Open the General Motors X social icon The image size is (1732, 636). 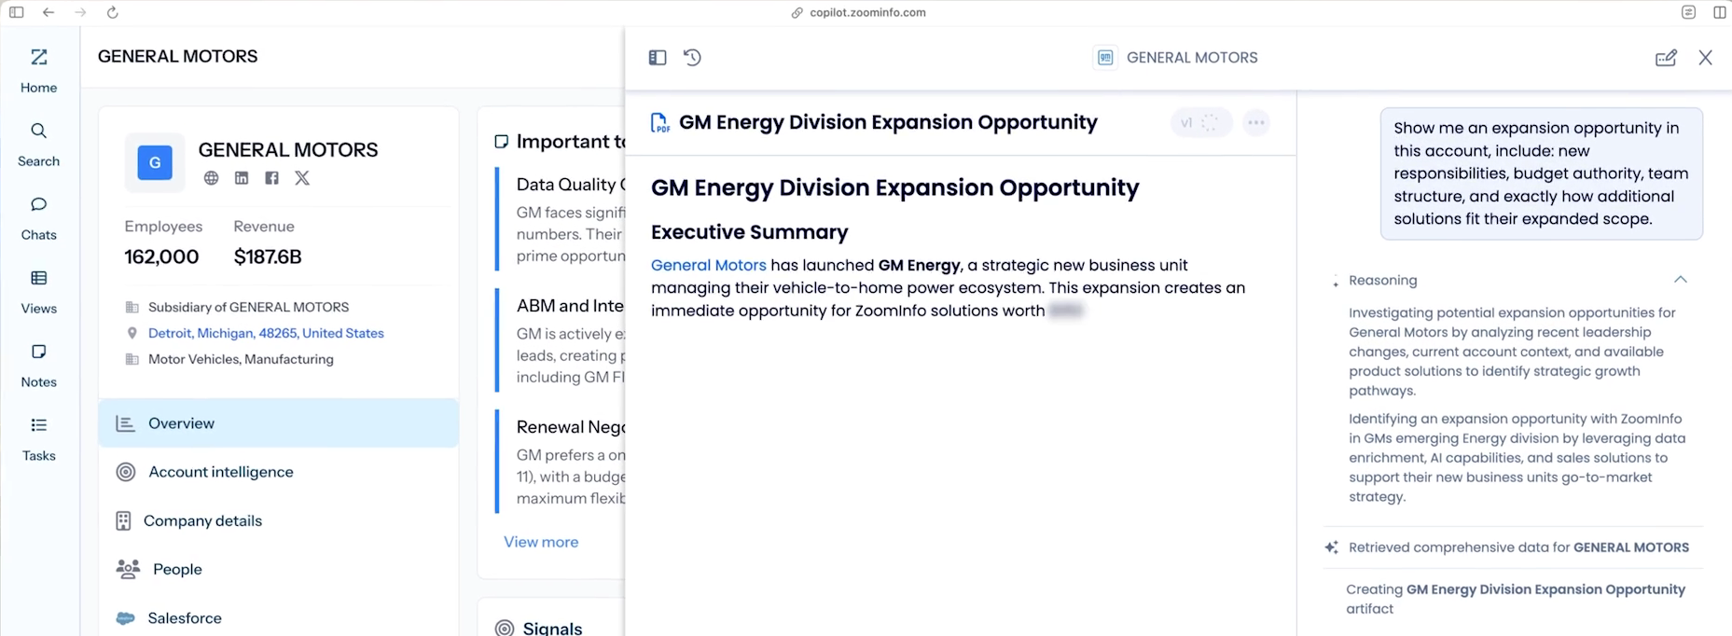coord(302,178)
